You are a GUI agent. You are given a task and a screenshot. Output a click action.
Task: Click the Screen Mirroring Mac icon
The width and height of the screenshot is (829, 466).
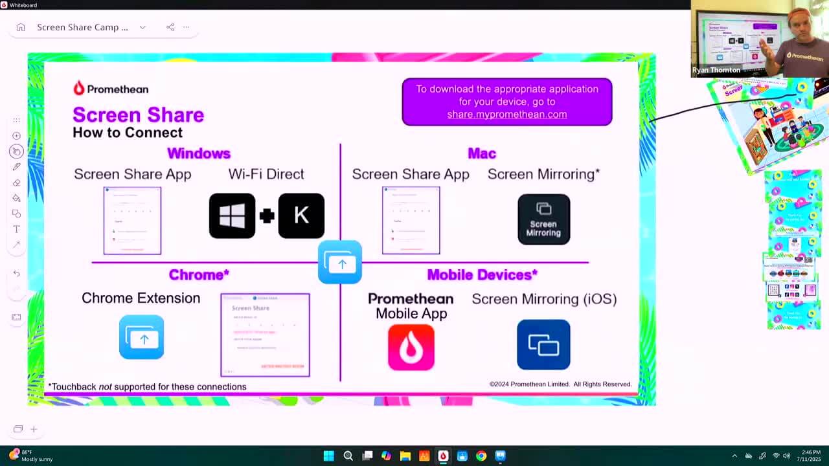point(544,219)
